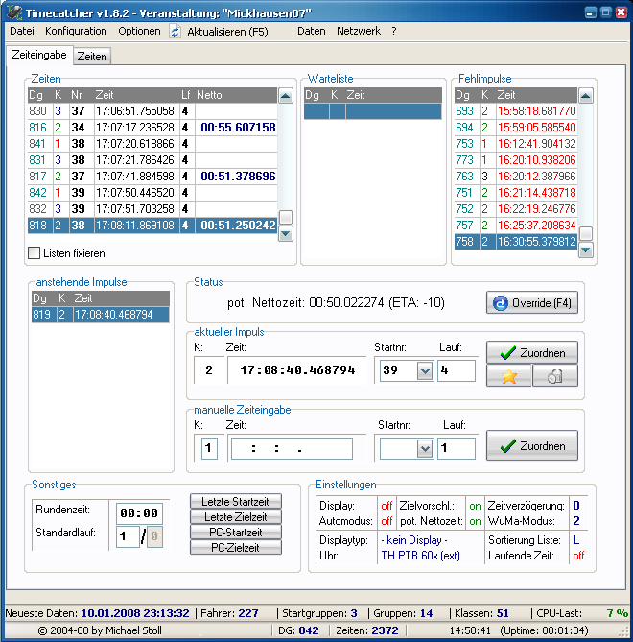Viewport: 633px width, 642px height.
Task: Expand the empty Startnr dropdown in manuelle Zeiteingabe
Action: pos(425,449)
